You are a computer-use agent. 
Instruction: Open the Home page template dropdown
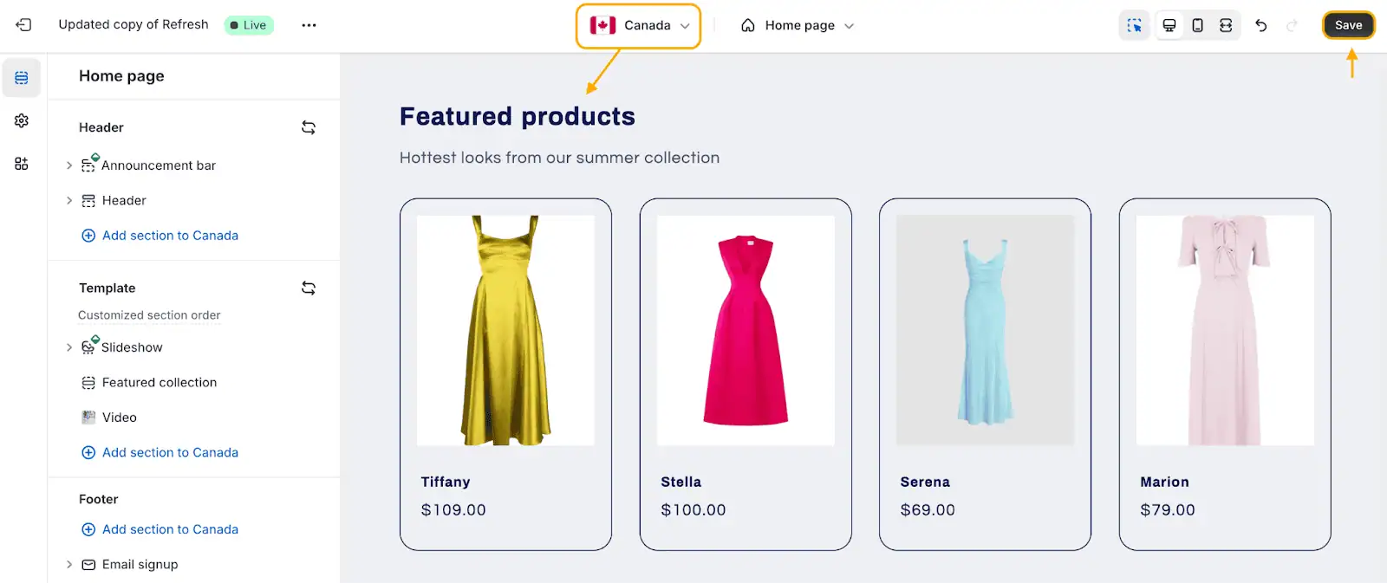point(798,26)
